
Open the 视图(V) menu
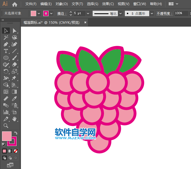(123, 4)
